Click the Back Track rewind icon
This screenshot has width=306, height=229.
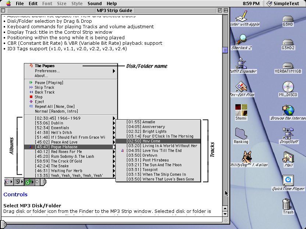(31, 92)
